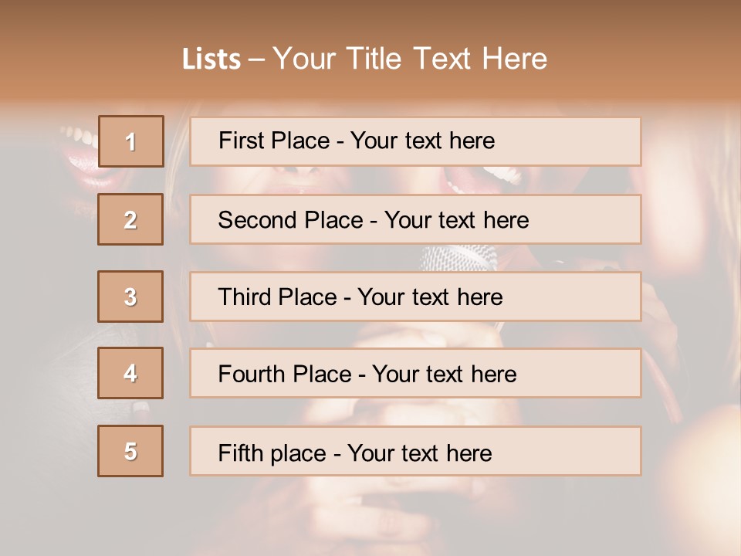
Task: Click the words 'Fifth place'
Action: [270, 453]
